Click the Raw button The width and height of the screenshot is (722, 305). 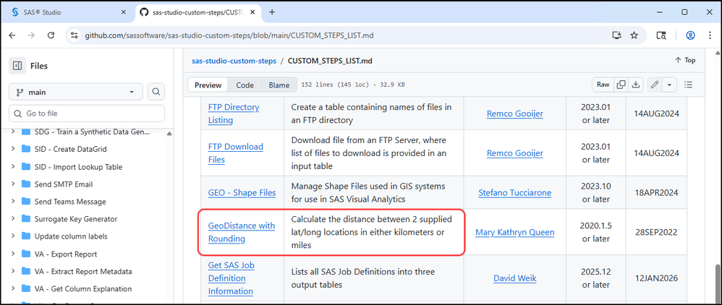pos(603,85)
